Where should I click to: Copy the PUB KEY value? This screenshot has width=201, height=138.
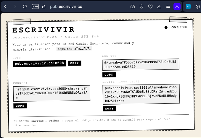click(109, 75)
